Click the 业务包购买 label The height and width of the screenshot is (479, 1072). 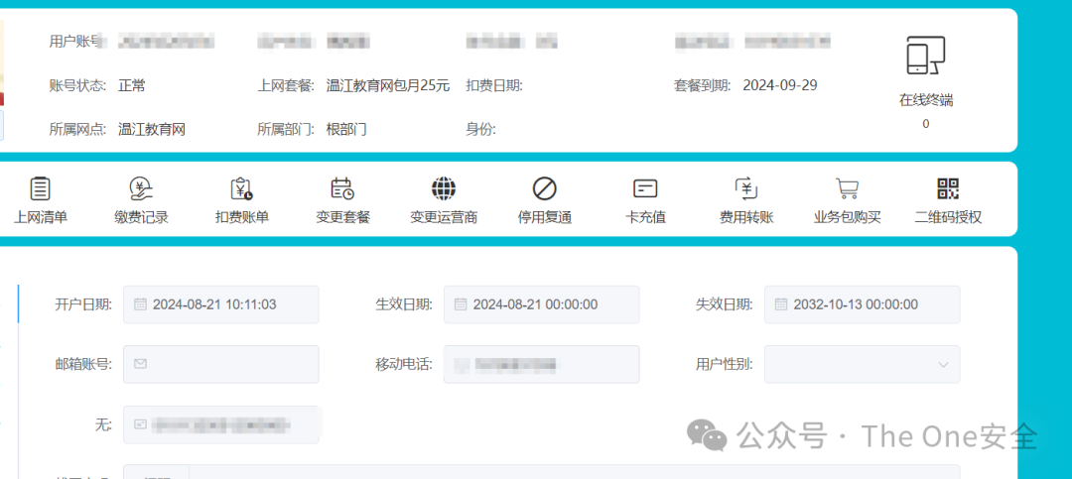coord(847,218)
